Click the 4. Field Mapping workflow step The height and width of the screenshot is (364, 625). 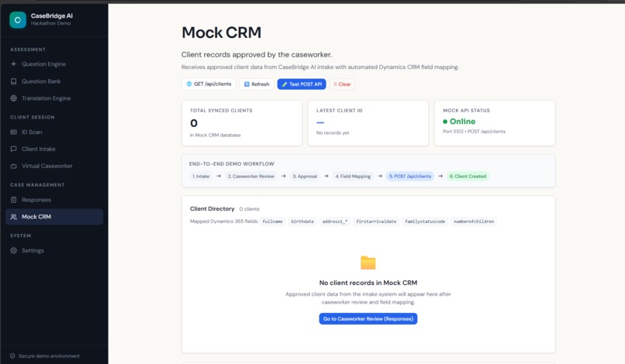[x=353, y=176]
